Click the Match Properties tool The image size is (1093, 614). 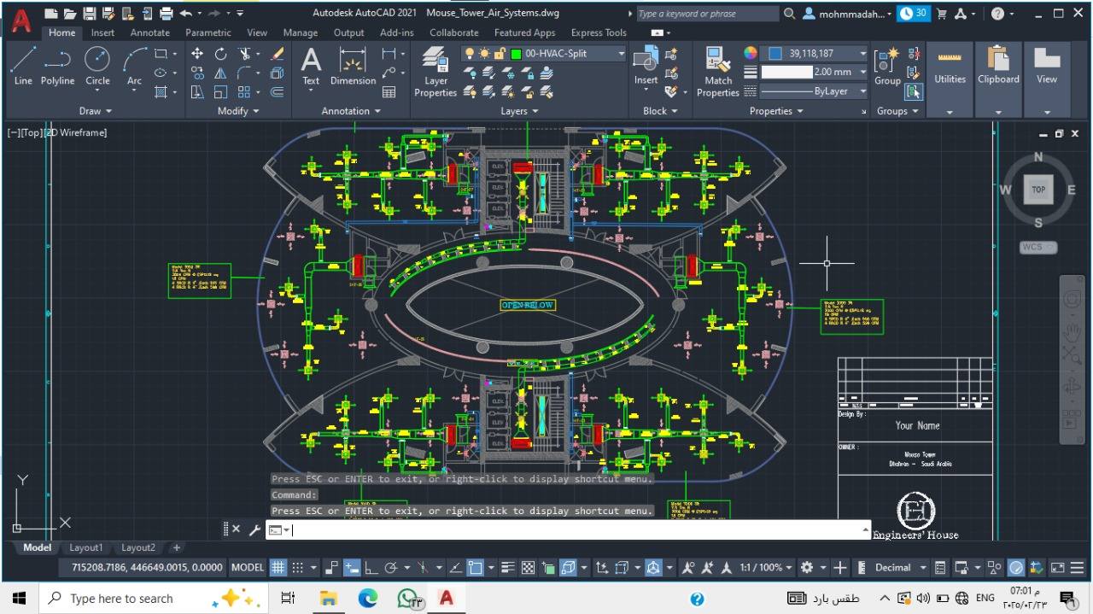[x=717, y=72]
